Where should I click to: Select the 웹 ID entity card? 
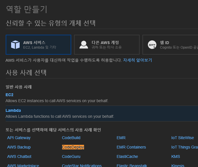tap(170, 45)
